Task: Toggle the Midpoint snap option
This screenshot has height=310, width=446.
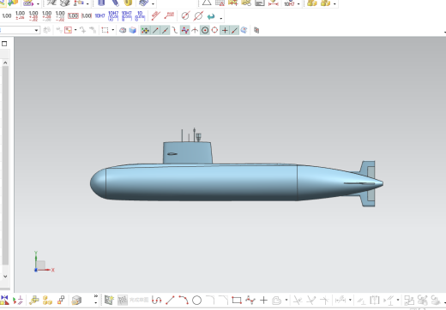Action: click(165, 30)
